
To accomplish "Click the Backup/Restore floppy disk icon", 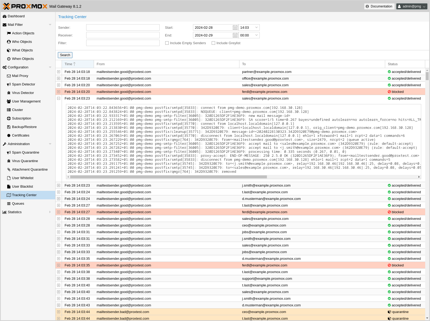I will 9,127.
